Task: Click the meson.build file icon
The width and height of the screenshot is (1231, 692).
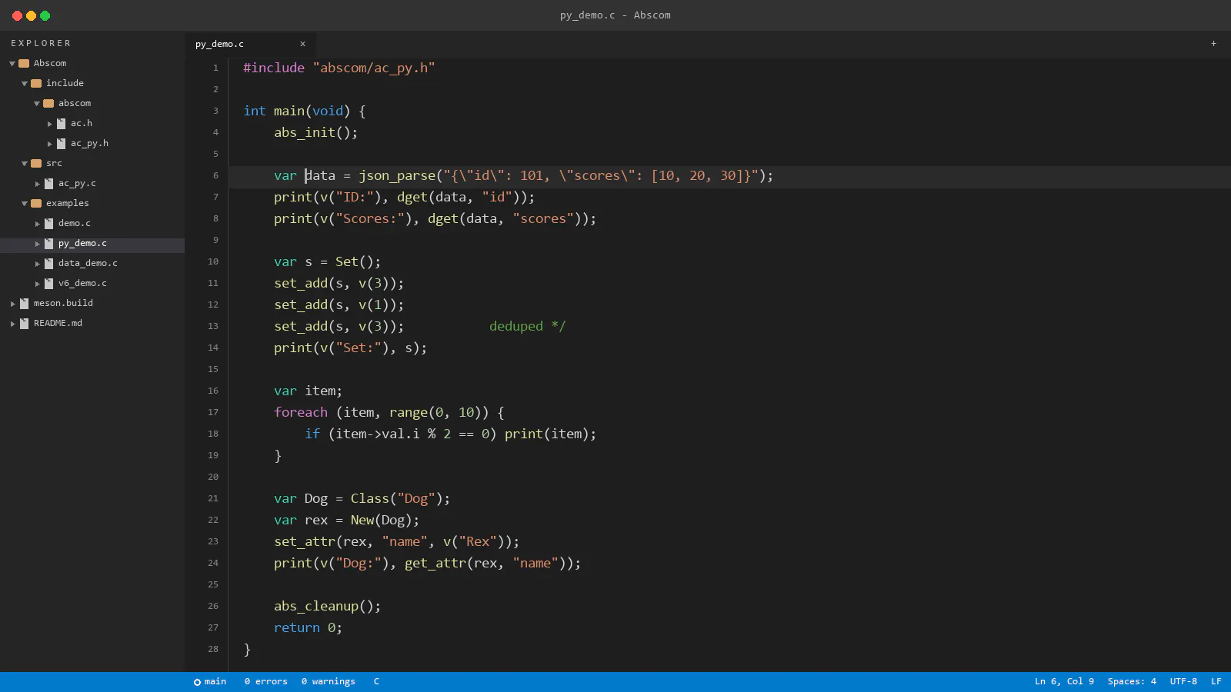Action: [24, 303]
